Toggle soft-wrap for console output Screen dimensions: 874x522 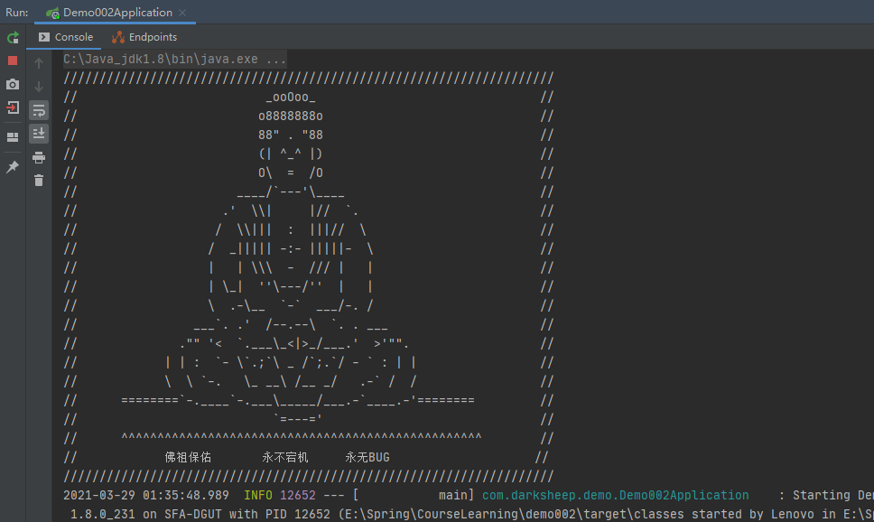39,110
